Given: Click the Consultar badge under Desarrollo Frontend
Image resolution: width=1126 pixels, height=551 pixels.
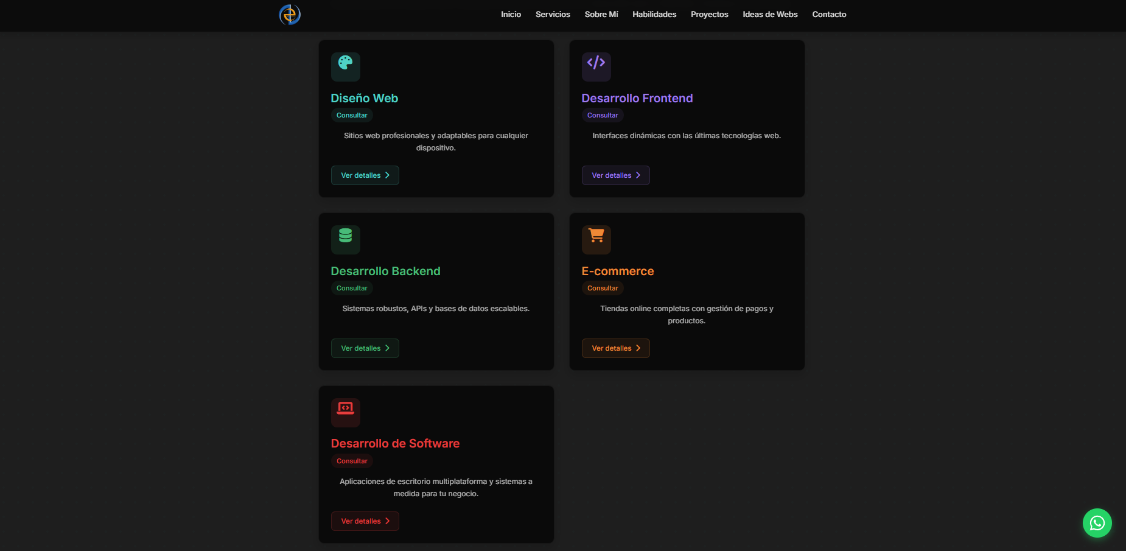Looking at the screenshot, I should click(x=603, y=115).
